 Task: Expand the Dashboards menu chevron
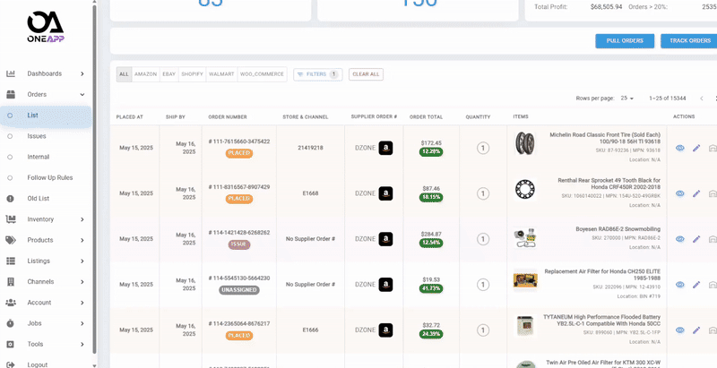(x=82, y=73)
